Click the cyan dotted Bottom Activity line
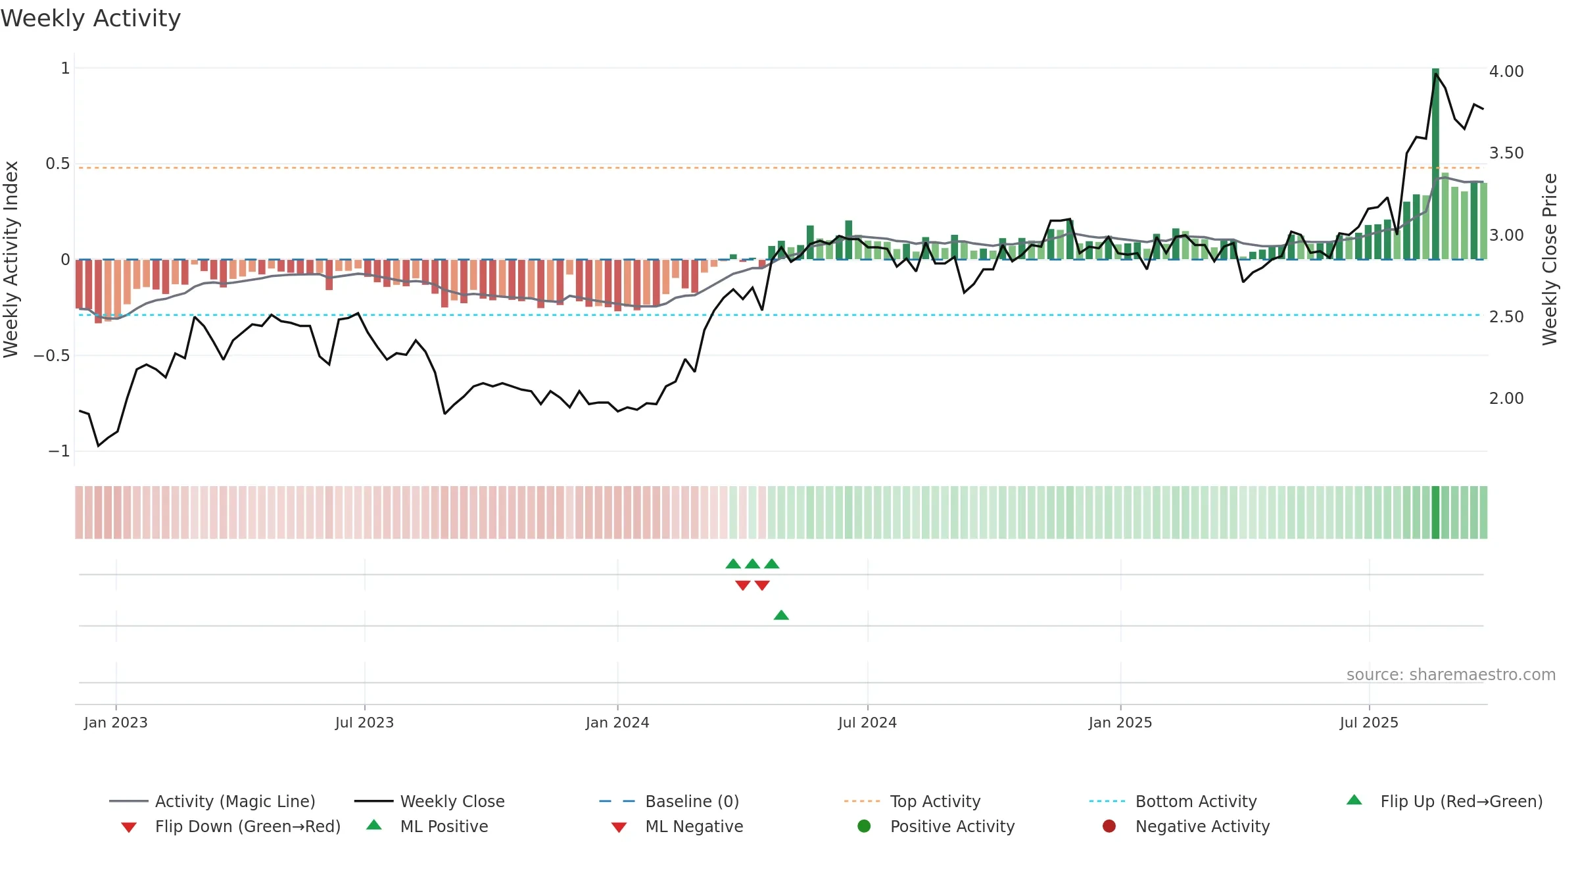 [x=781, y=315]
